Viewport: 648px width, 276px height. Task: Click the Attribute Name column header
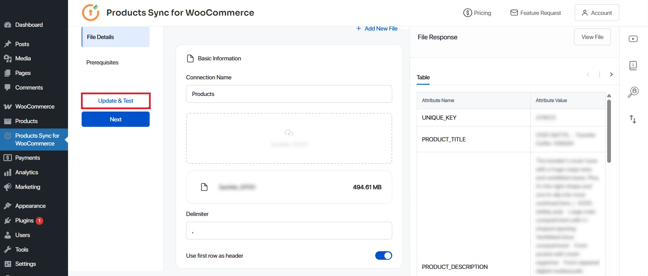coord(473,100)
